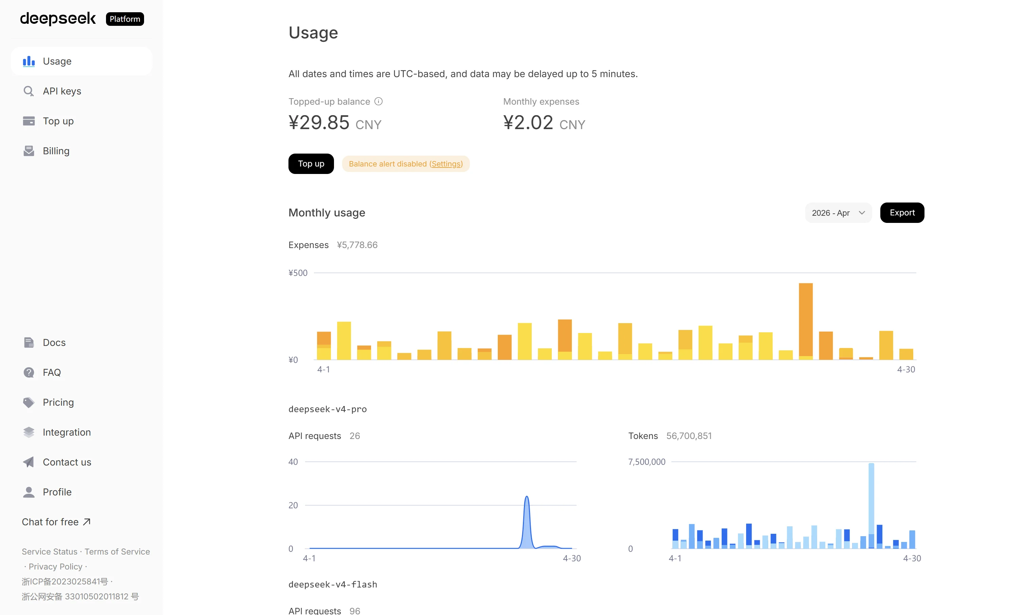This screenshot has width=1022, height=615.
Task: Navigate to the FAQ page
Action: pyautogui.click(x=82, y=372)
